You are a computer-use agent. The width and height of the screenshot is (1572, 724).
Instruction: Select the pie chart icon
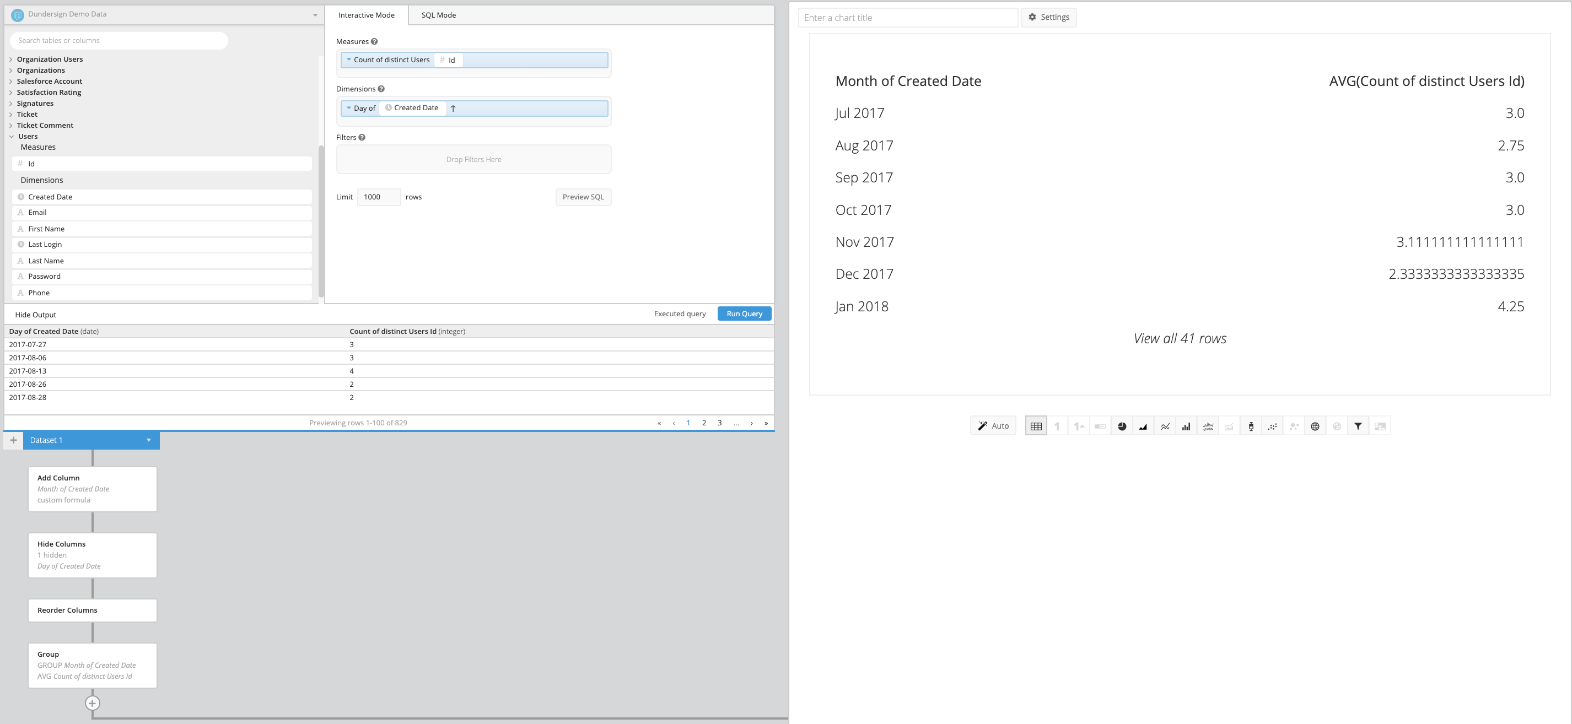1123,426
